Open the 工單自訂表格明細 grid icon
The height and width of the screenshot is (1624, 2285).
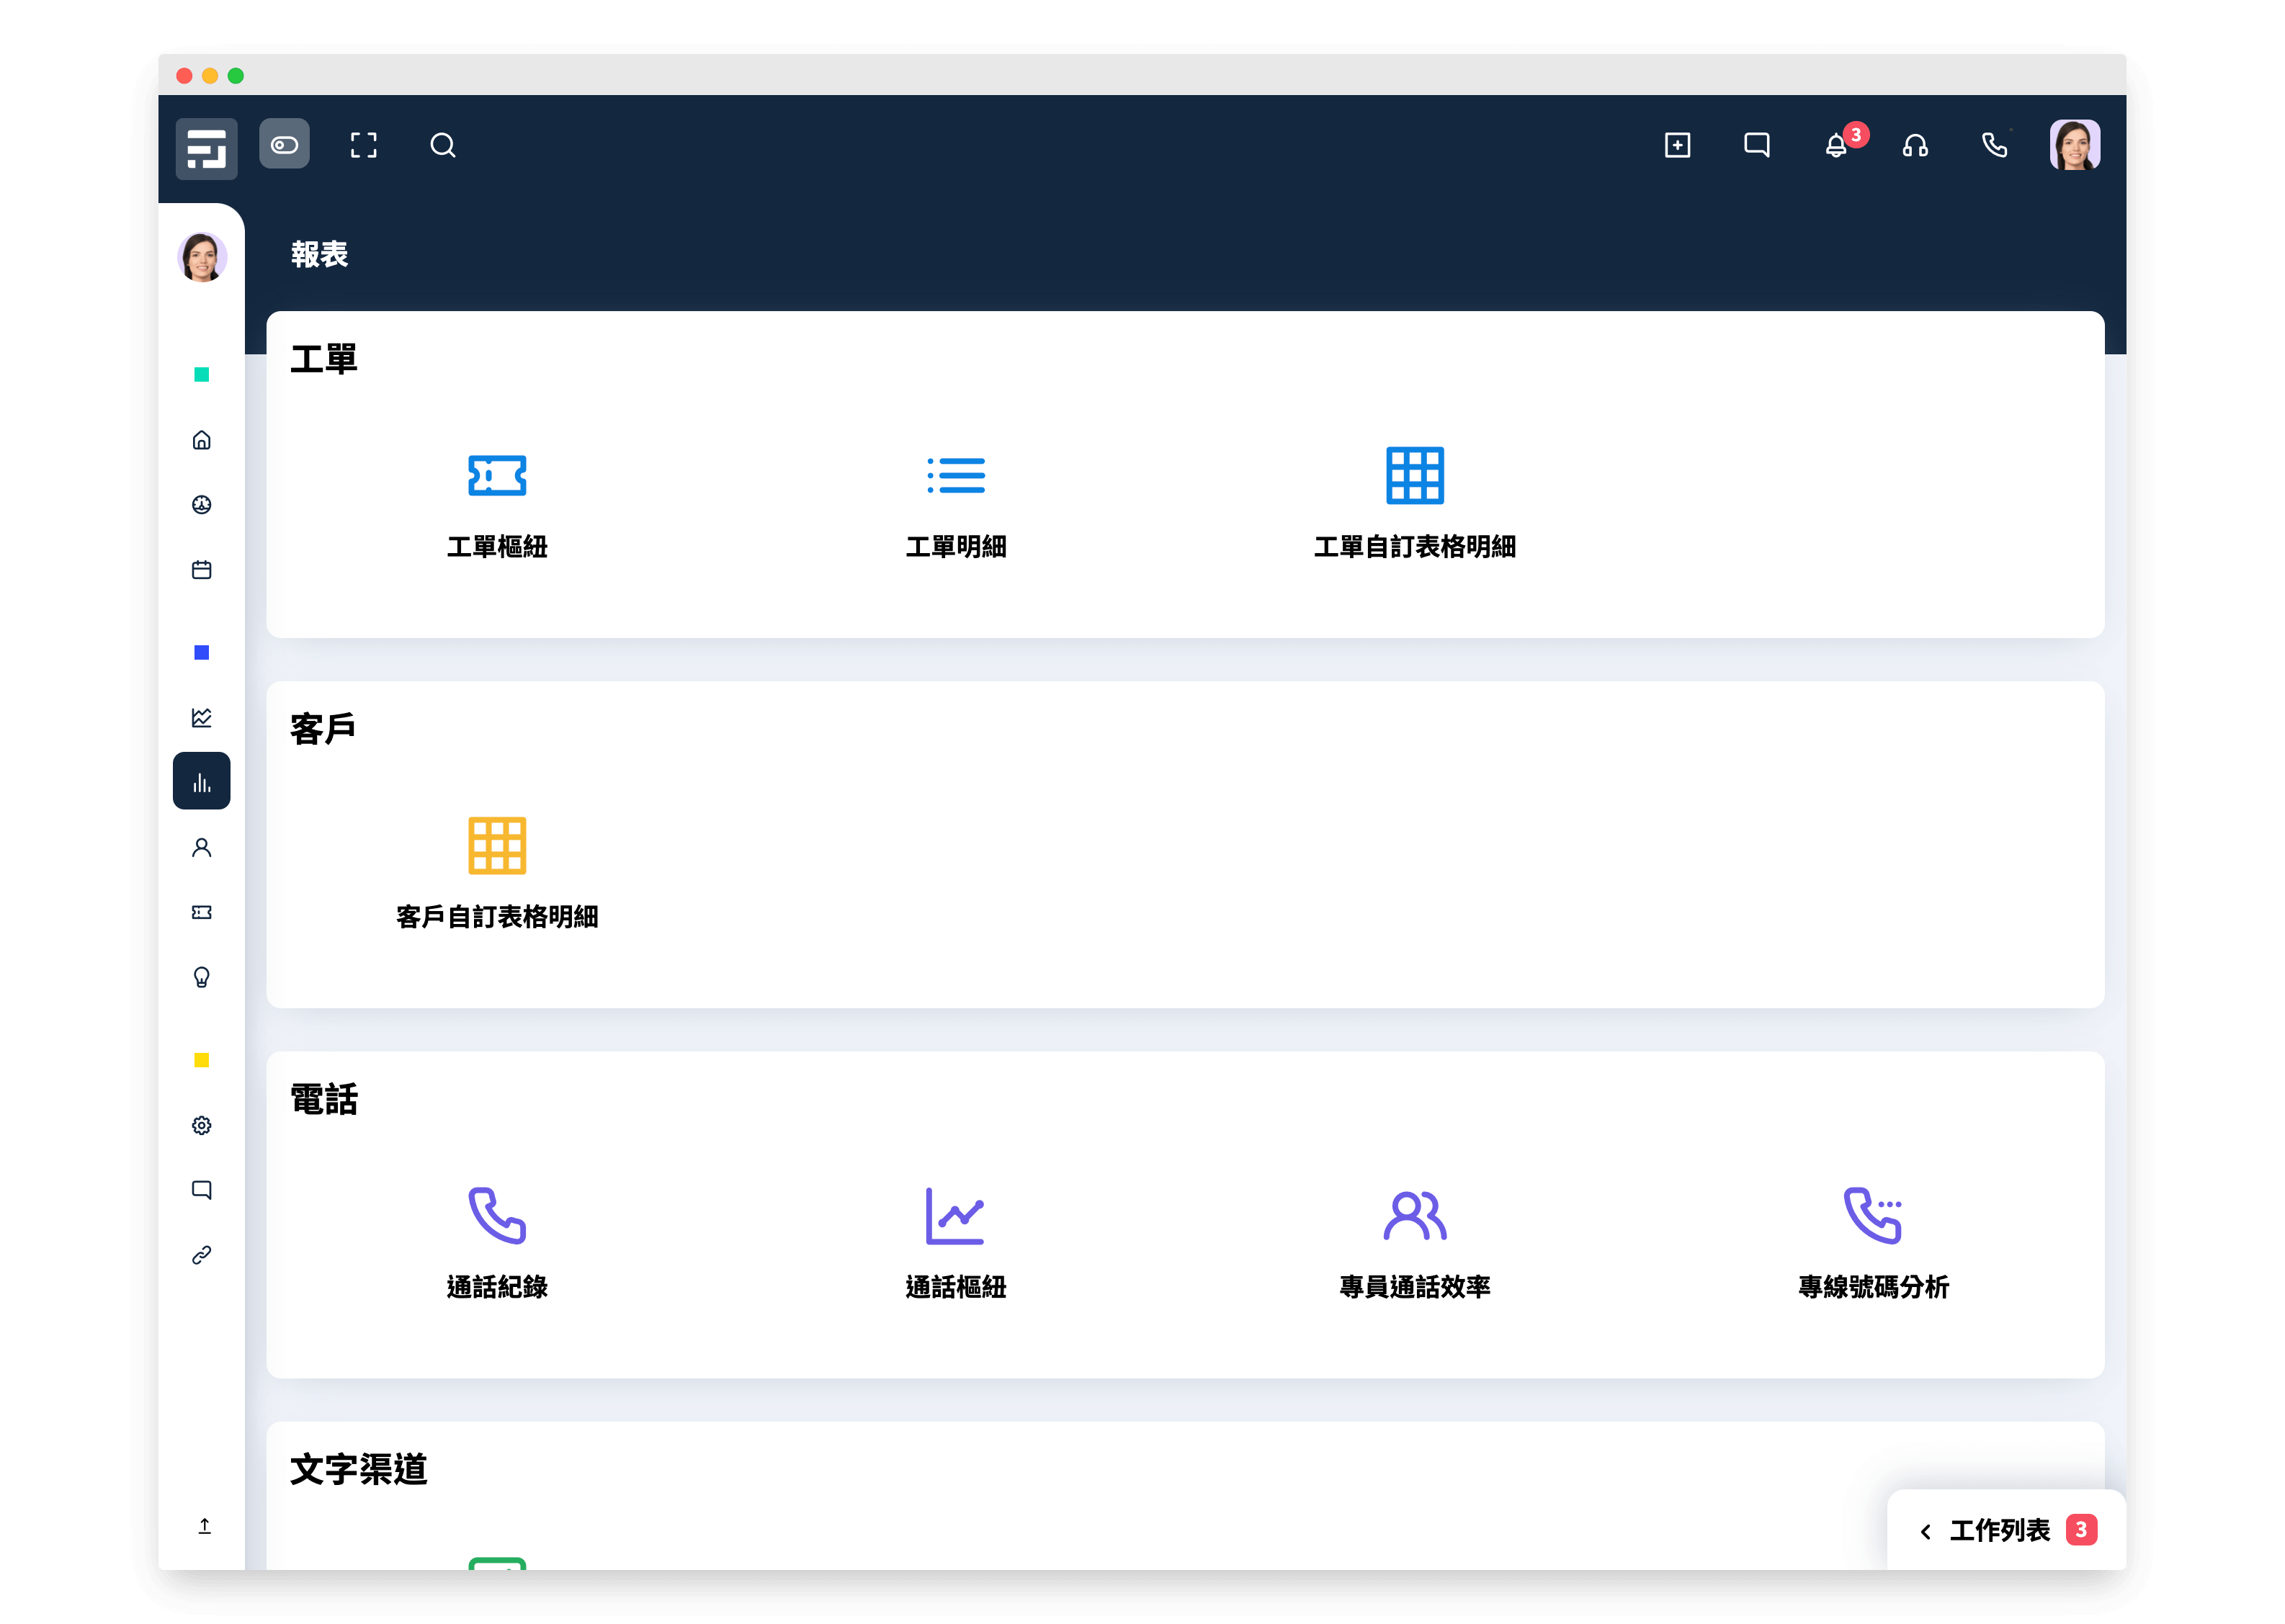click(x=1415, y=476)
